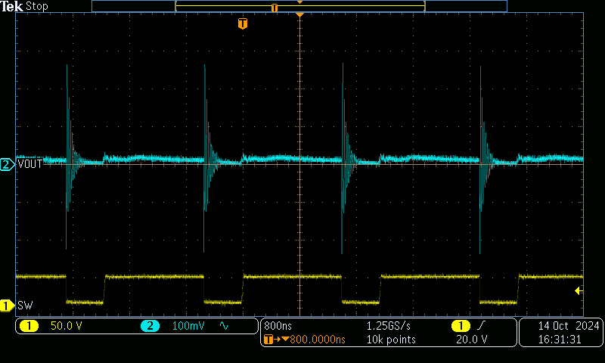The height and width of the screenshot is (363, 605).
Task: Click the yellow trigger level arrow at right
Action: pyautogui.click(x=579, y=290)
